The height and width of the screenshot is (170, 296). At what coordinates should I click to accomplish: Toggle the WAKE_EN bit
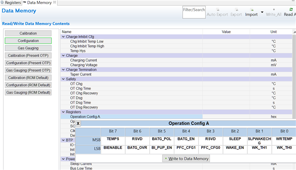(235, 150)
